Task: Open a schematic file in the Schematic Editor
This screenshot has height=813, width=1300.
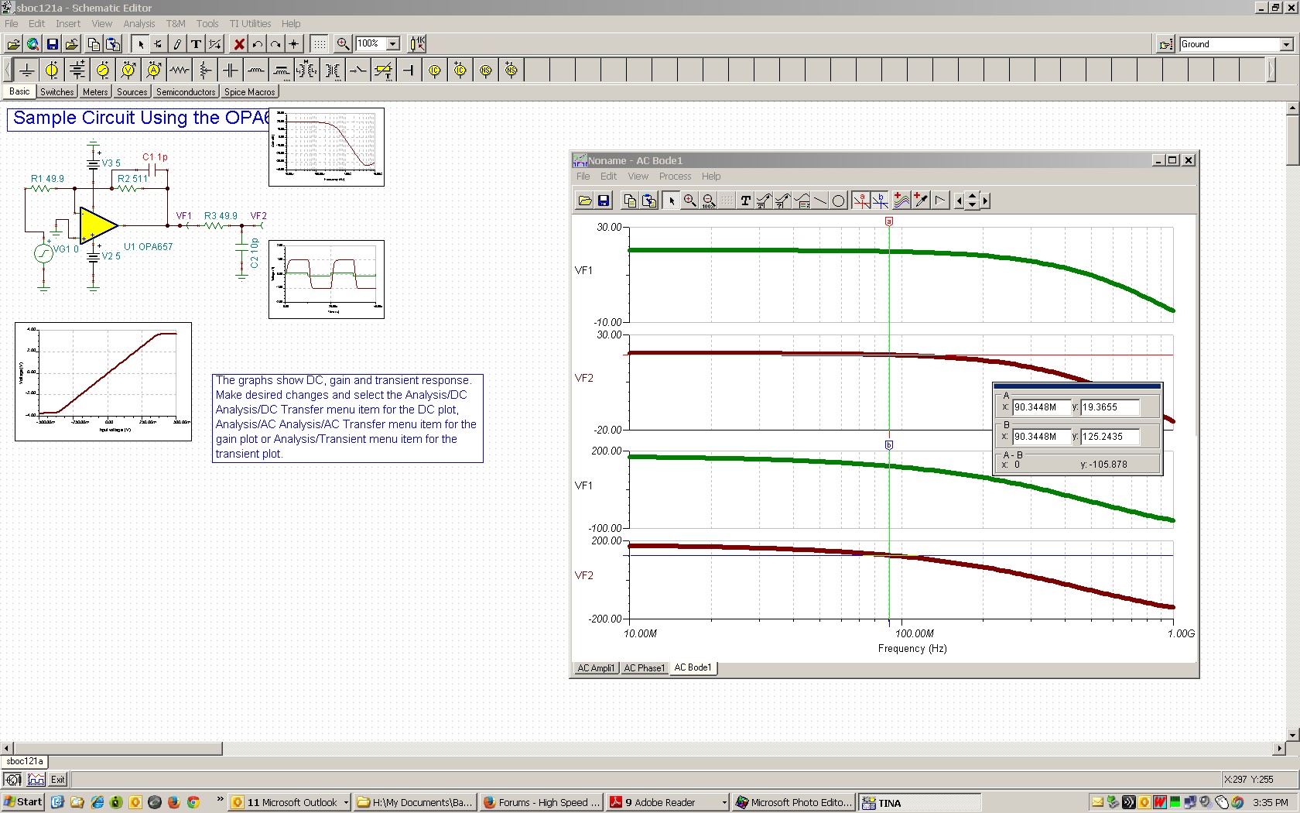Action: tap(13, 44)
